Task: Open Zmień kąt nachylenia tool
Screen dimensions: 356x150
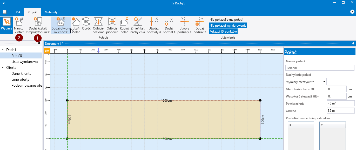Action: coord(138,25)
